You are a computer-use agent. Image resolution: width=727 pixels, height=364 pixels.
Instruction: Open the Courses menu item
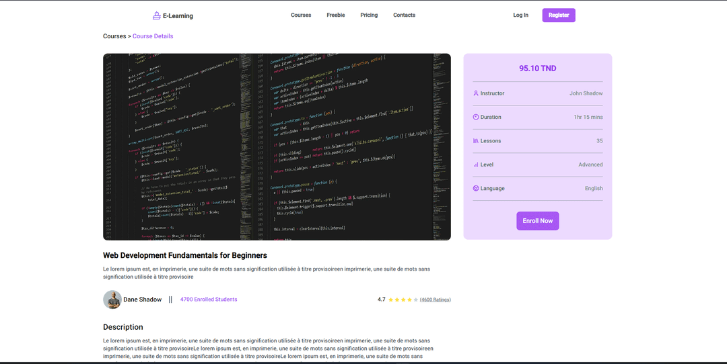coord(301,15)
